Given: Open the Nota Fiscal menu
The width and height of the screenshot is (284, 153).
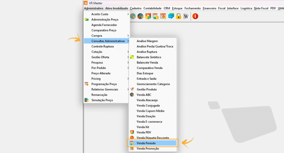Looking at the screenshot, I should tap(261, 8).
